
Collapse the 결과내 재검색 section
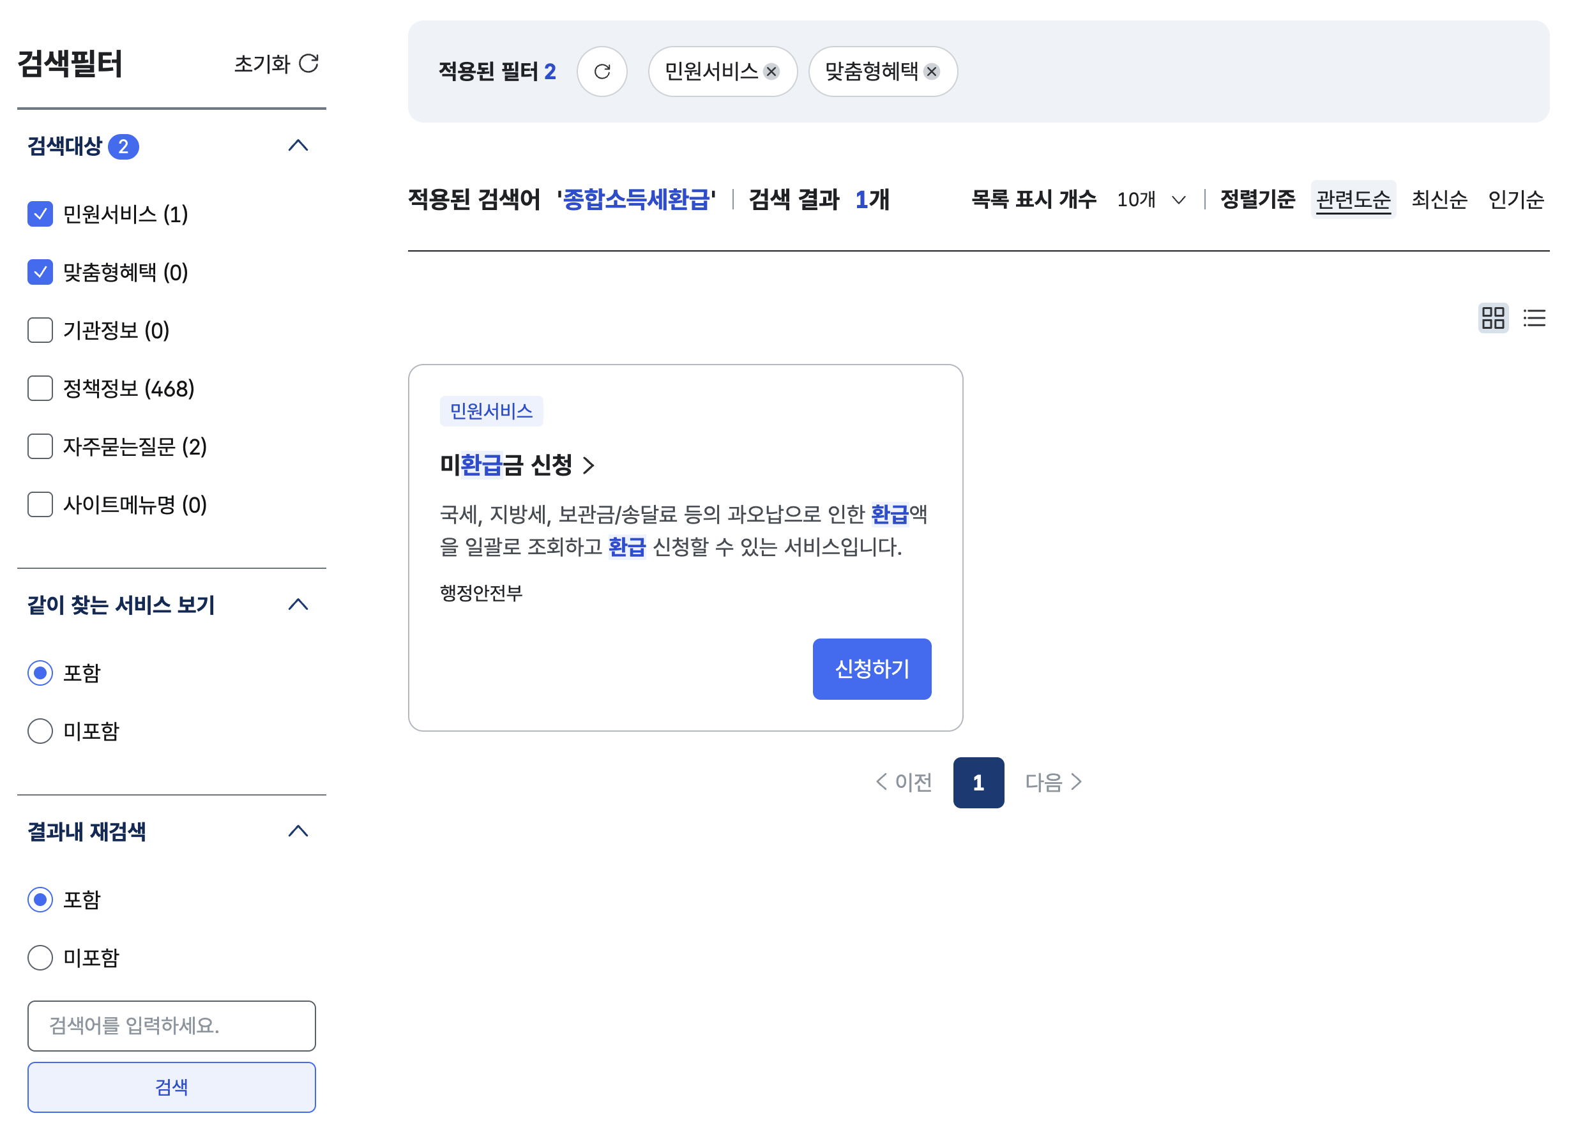point(298,831)
